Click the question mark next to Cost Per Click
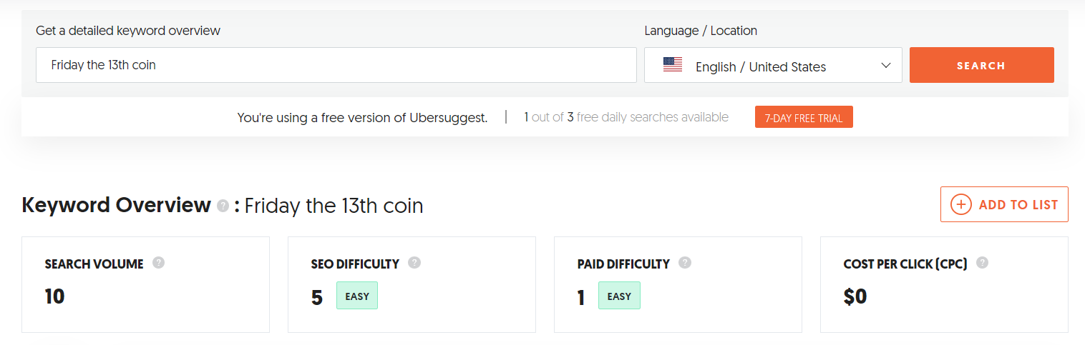The height and width of the screenshot is (345, 1085). click(983, 263)
